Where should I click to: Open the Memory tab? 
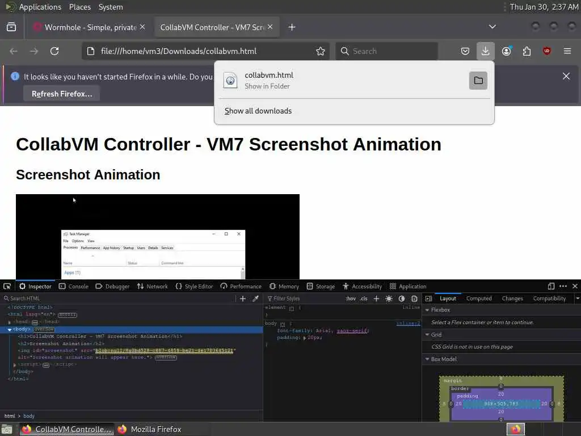284,286
